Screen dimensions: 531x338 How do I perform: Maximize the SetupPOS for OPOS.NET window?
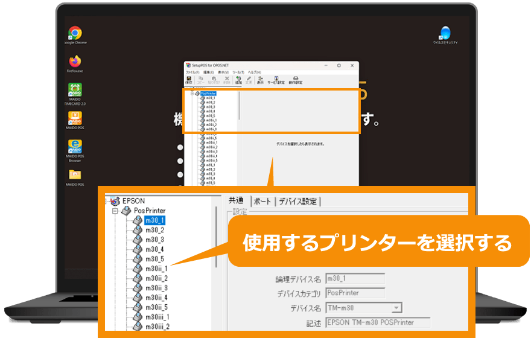coord(339,65)
